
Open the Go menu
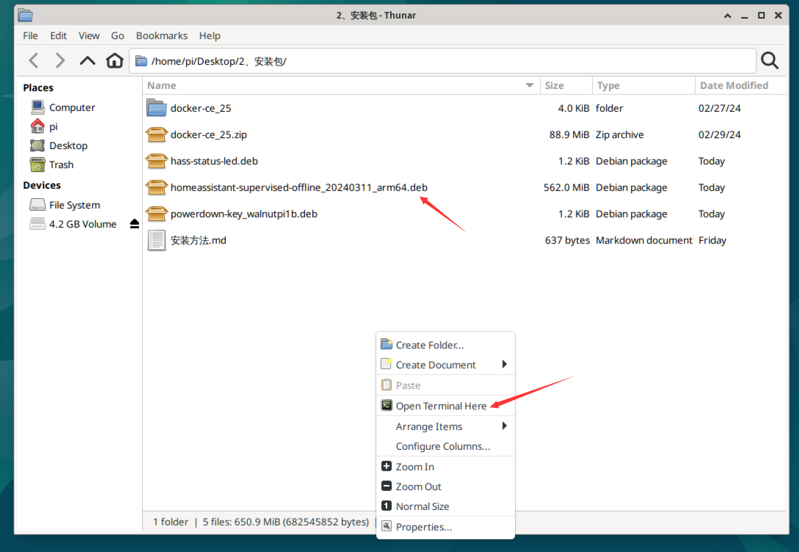[117, 36]
